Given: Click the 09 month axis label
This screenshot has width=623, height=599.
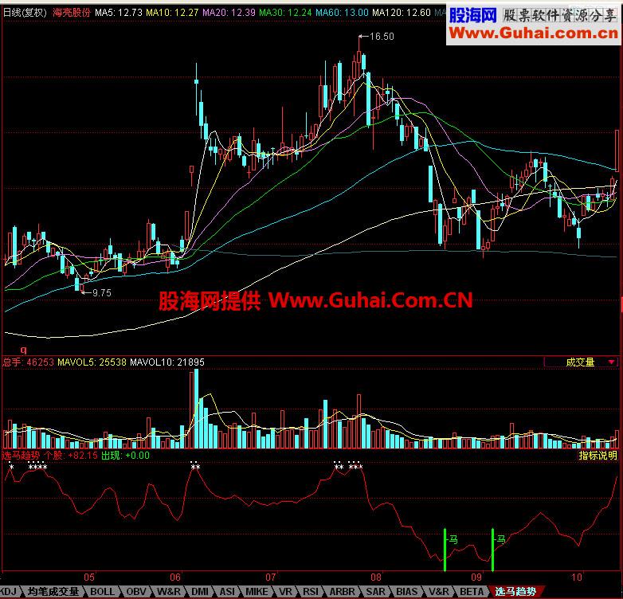Looking at the screenshot, I should (x=476, y=577).
